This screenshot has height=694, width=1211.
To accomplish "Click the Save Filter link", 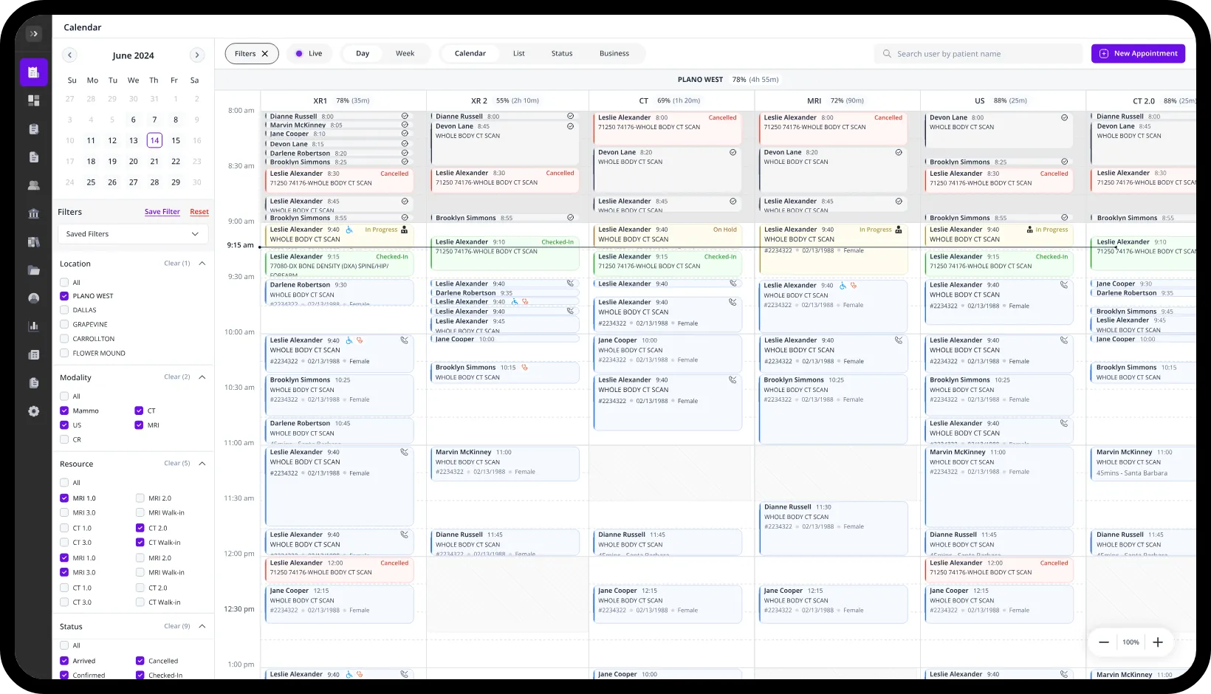I will tap(162, 212).
